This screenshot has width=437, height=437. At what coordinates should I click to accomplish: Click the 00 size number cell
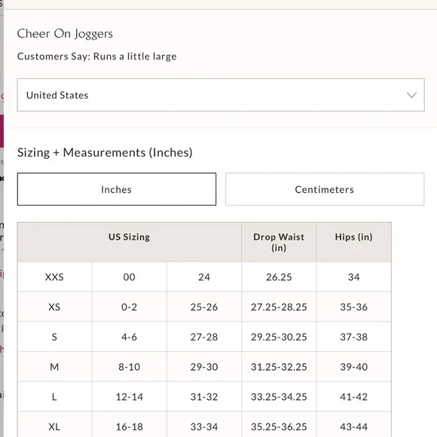tap(130, 277)
